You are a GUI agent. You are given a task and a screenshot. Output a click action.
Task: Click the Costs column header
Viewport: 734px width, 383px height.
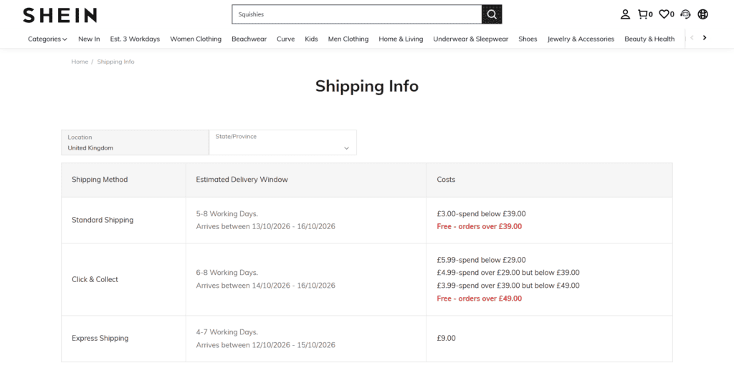pos(446,180)
